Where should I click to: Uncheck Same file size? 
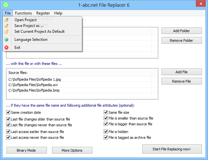[x=106, y=112]
